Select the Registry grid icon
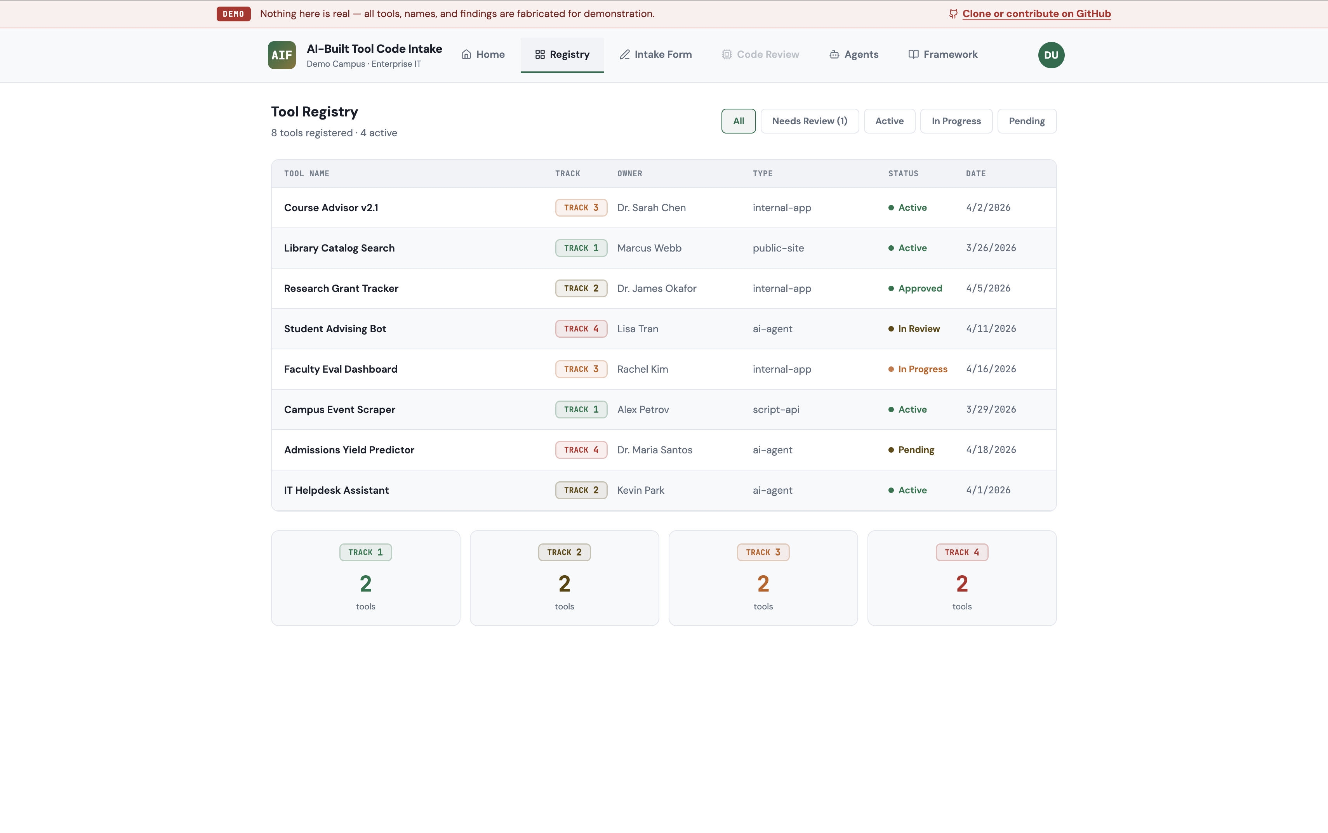Screen dimensions: 1328x833 pyautogui.click(x=539, y=55)
